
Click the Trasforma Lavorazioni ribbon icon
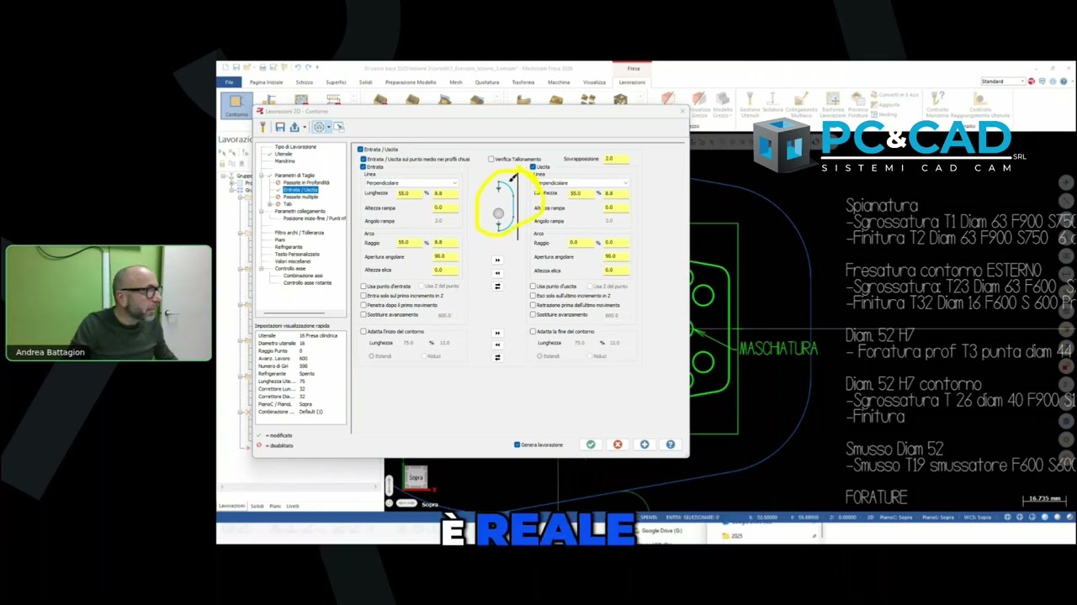click(832, 105)
